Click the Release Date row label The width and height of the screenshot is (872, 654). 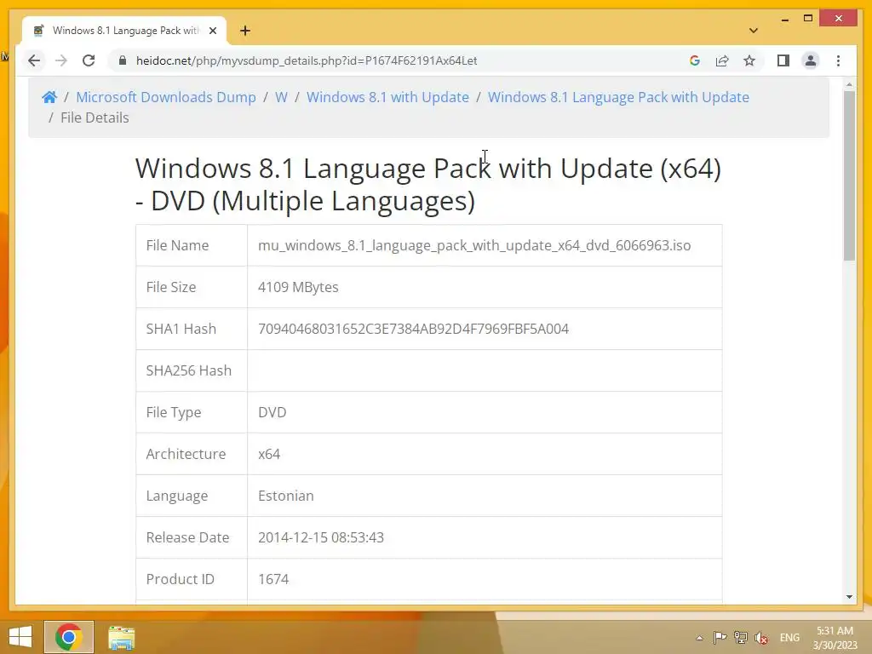coord(187,537)
